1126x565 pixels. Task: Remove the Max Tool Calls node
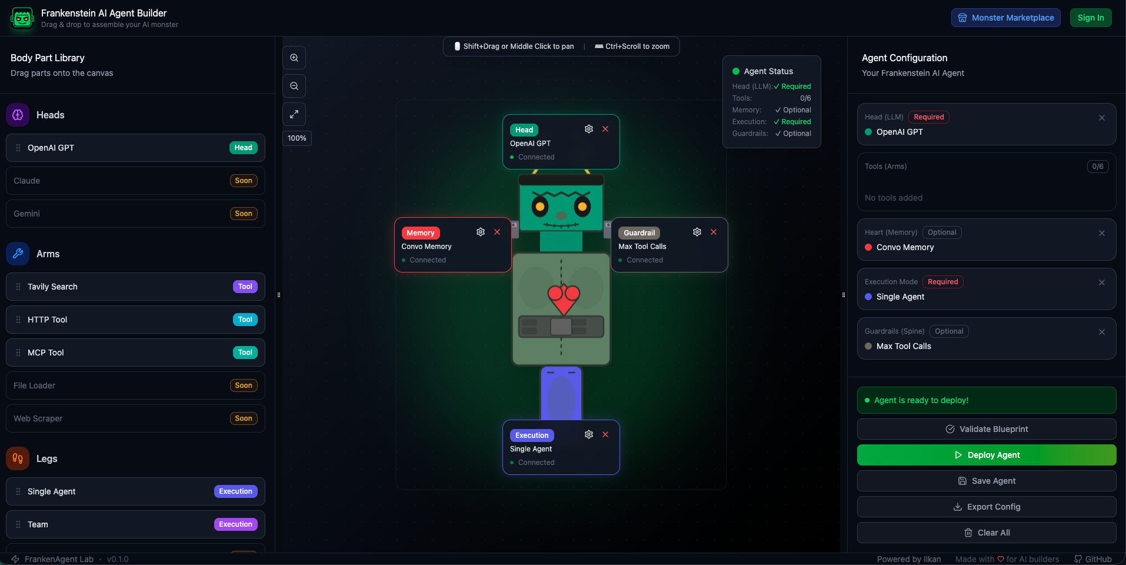tap(714, 232)
